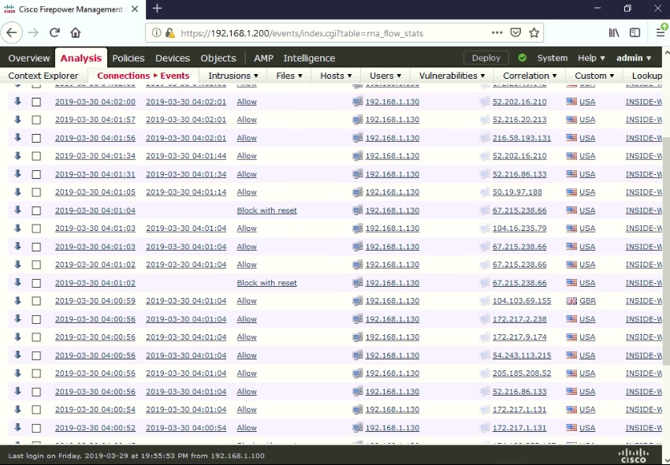Check the checkbox on the 04:00:54 event row

36,409
